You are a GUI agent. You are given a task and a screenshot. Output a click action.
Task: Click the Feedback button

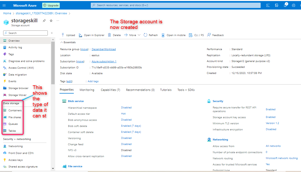coord(215,35)
